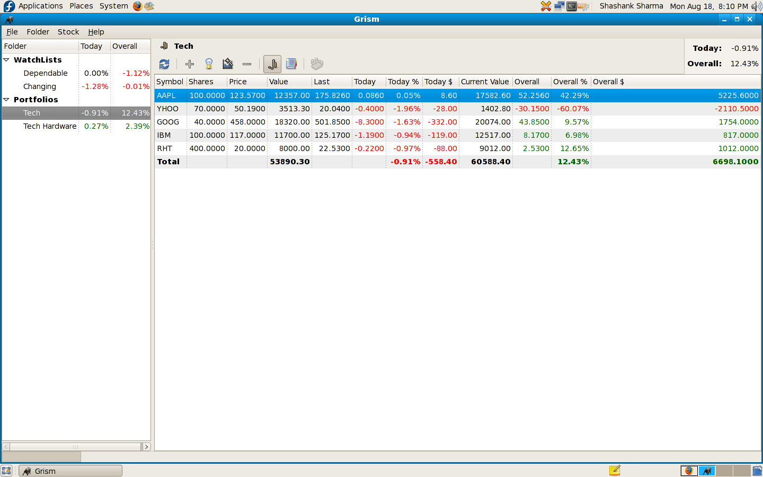The width and height of the screenshot is (763, 477).
Task: Click the date and time clock
Action: click(709, 6)
